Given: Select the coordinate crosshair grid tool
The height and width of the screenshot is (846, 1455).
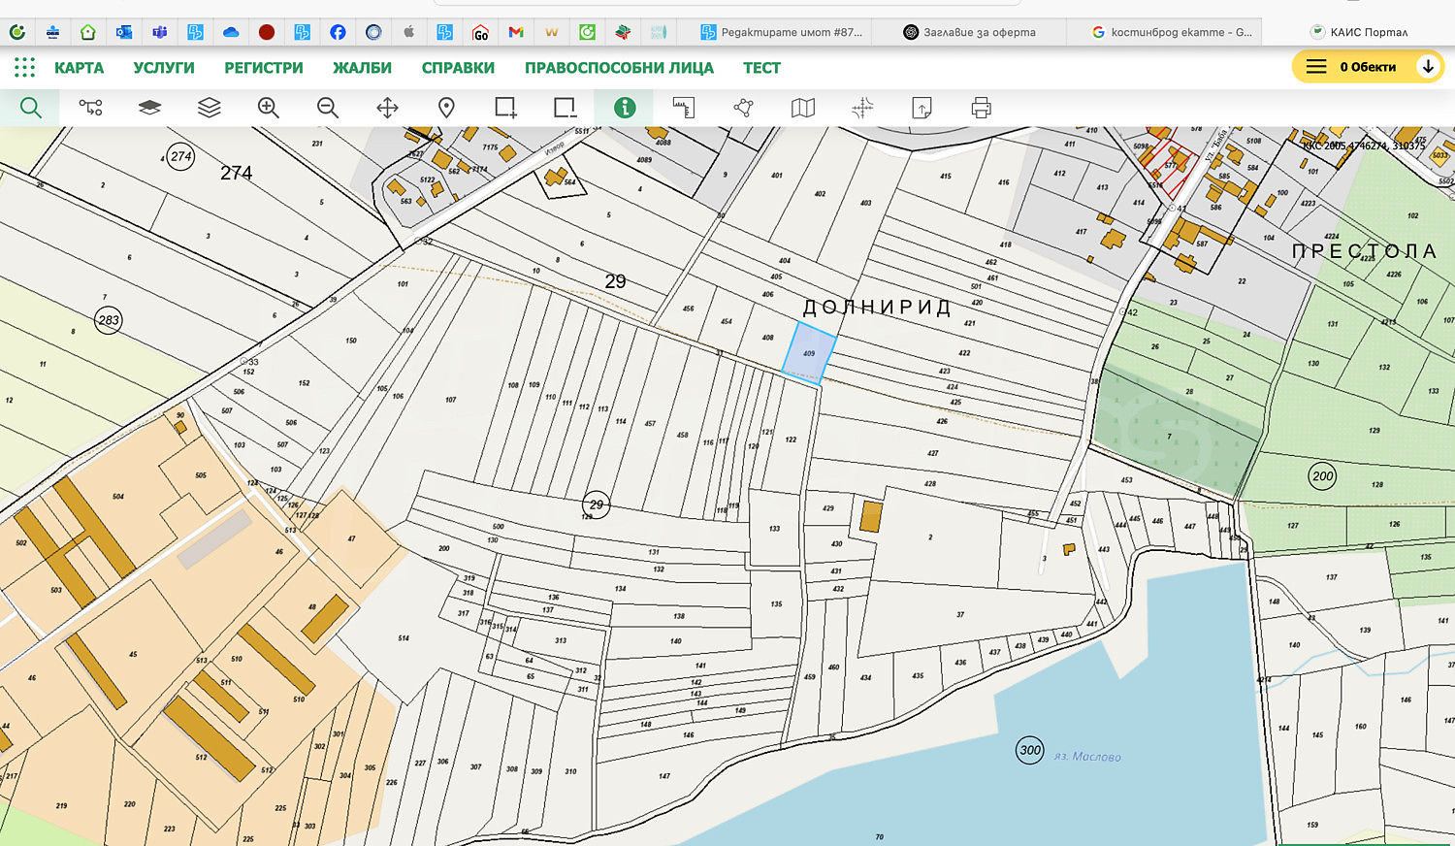Looking at the screenshot, I should tap(862, 108).
